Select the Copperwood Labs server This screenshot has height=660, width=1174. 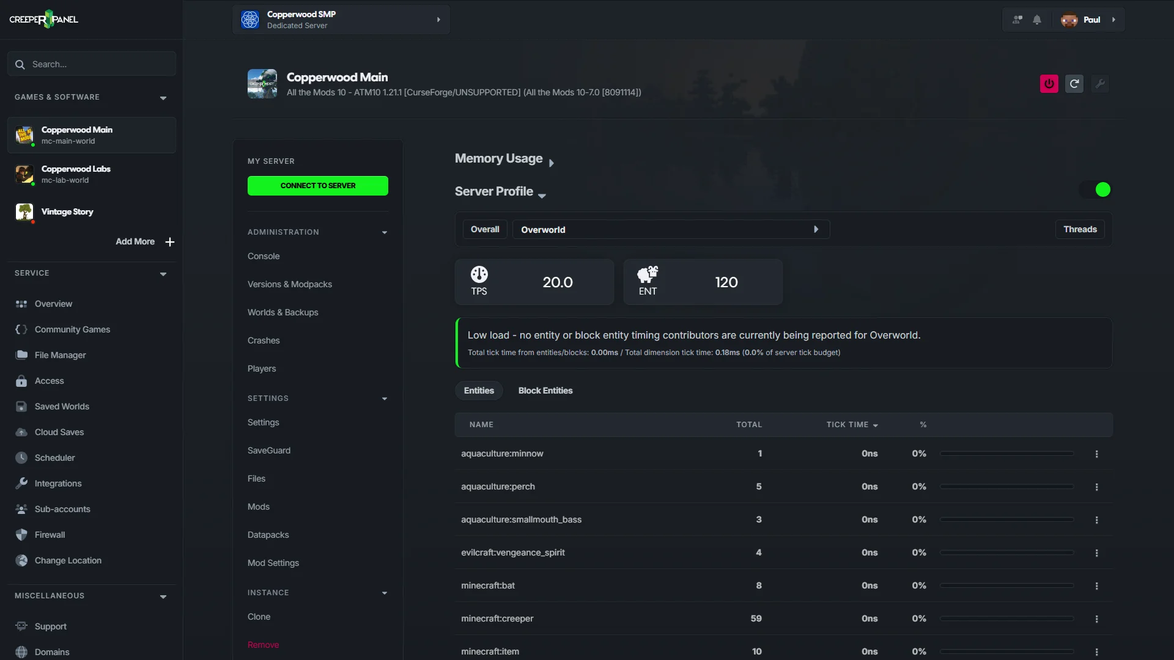click(x=92, y=174)
